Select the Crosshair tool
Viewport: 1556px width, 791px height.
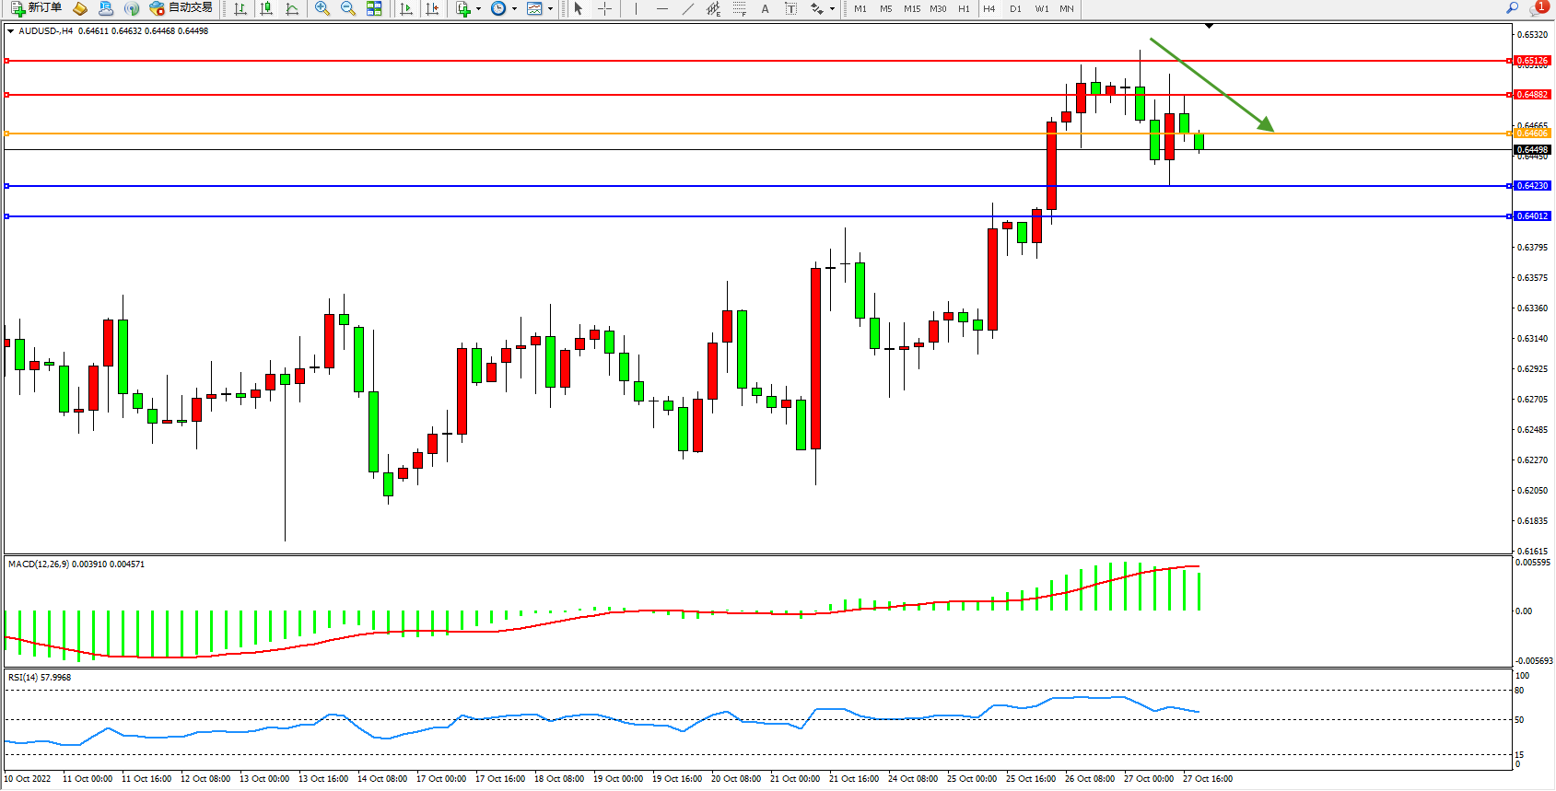point(604,8)
